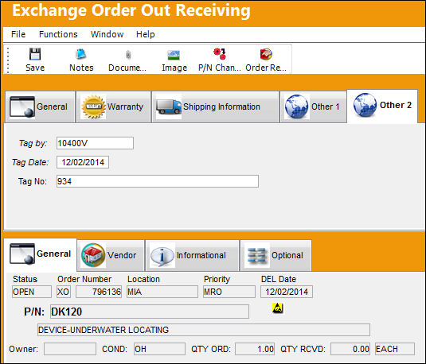The width and height of the screenshot is (426, 364).
Task: Switch to the upper General tab
Action: coord(40,106)
